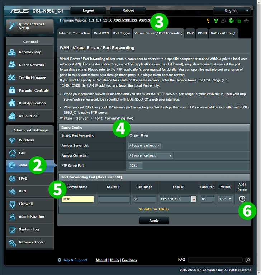Click the USB status icon
261x275 pixels.
(246, 21)
